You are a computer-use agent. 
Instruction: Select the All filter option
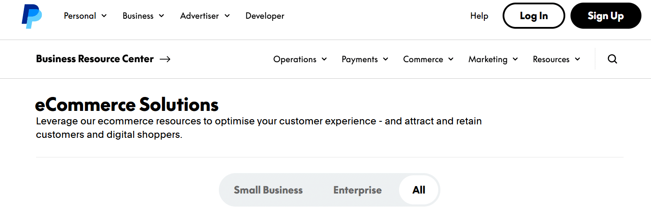[x=419, y=190]
